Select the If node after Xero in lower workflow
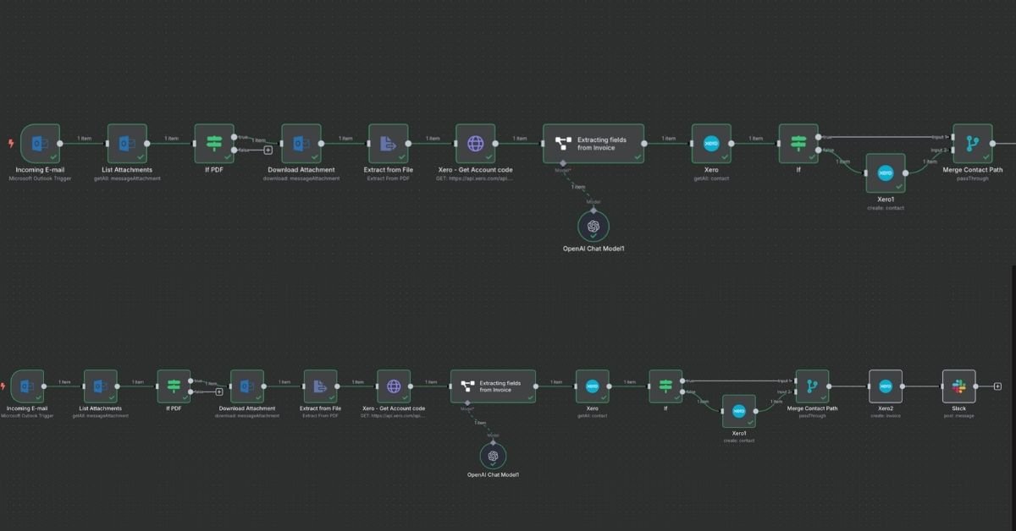Viewport: 1016px width, 531px height. 665,386
